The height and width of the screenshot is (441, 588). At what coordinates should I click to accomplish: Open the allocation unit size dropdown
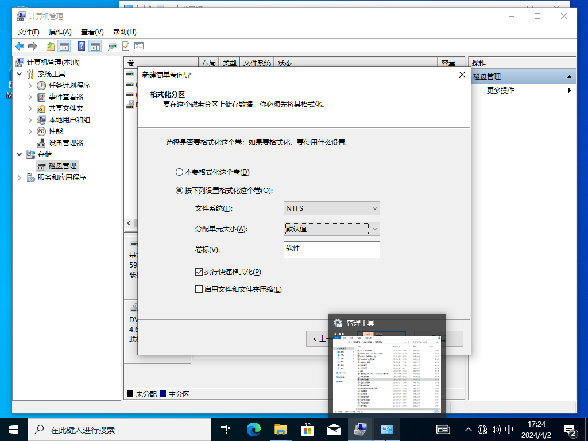(331, 229)
